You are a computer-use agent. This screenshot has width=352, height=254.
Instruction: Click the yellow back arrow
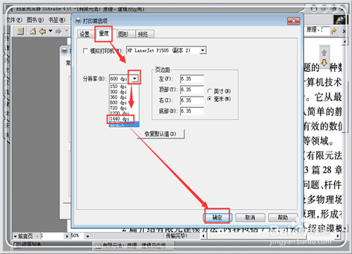(x=42, y=31)
